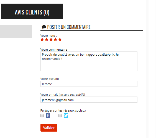Image resolution: width=156 pixels, height=138 pixels.
Task: Click the Facebook share icon
Action: [x=48, y=115]
